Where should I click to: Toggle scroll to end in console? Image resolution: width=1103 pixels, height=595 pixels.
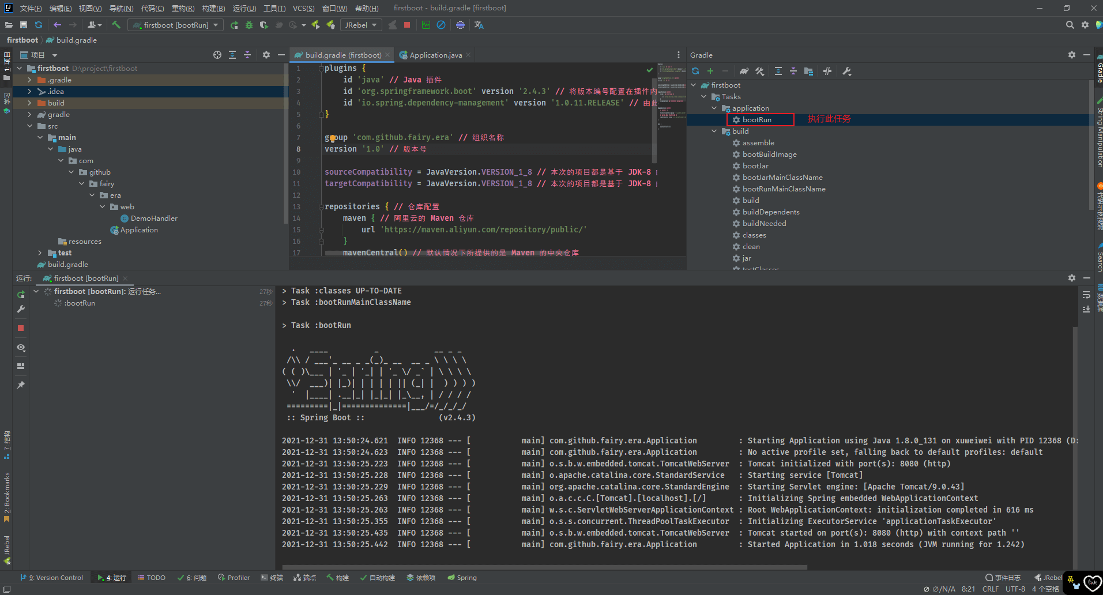(1086, 309)
